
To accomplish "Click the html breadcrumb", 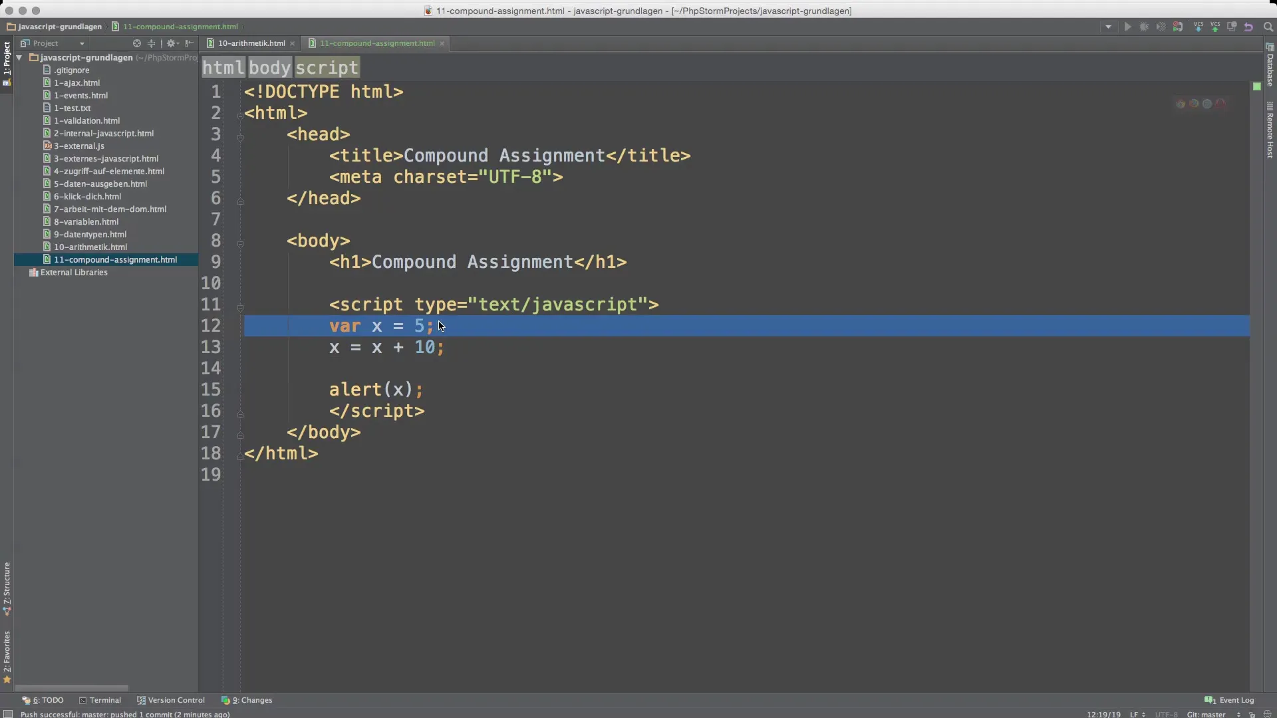I will click(223, 67).
